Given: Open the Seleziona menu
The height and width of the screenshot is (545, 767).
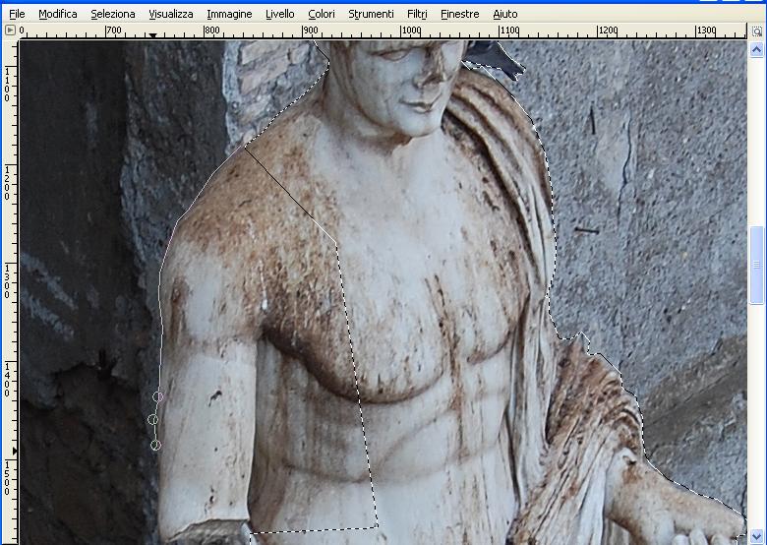Looking at the screenshot, I should (112, 14).
